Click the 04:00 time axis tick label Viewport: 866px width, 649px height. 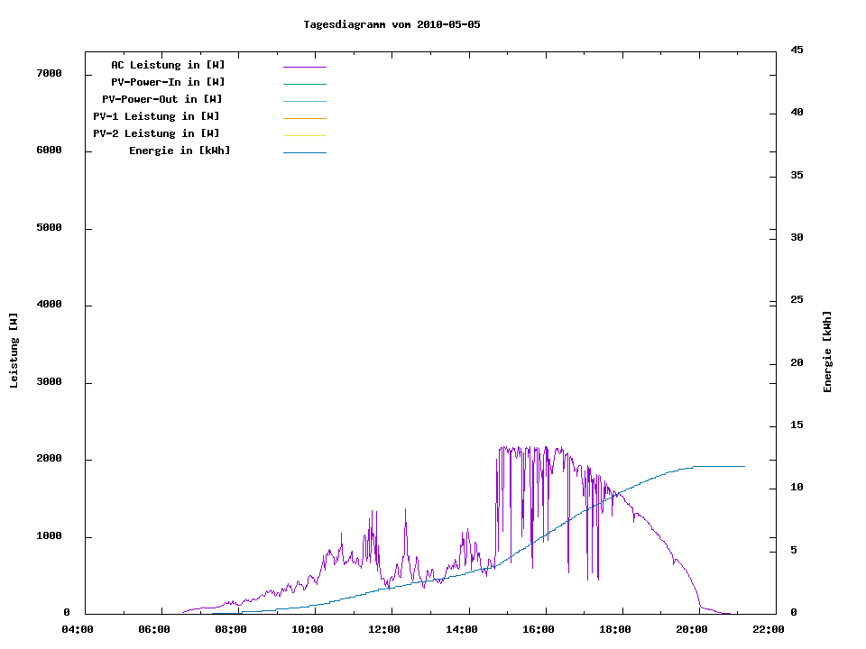pyautogui.click(x=78, y=629)
